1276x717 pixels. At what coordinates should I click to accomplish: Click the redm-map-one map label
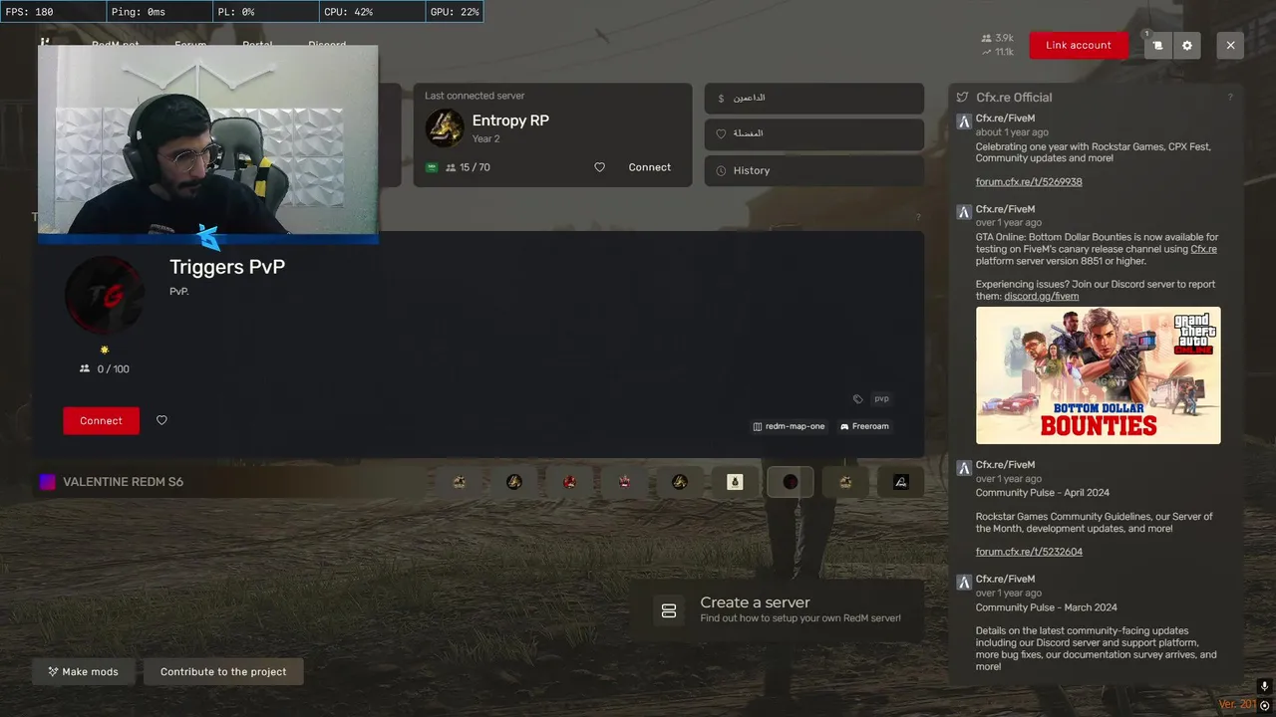(x=789, y=426)
